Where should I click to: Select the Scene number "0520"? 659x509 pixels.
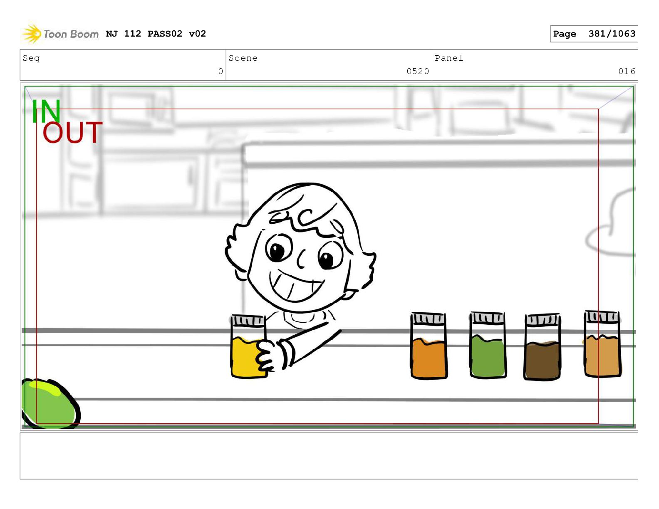(x=418, y=72)
